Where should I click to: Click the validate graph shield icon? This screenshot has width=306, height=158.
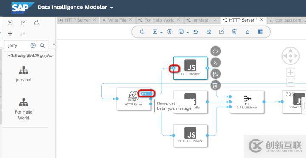click(142, 32)
